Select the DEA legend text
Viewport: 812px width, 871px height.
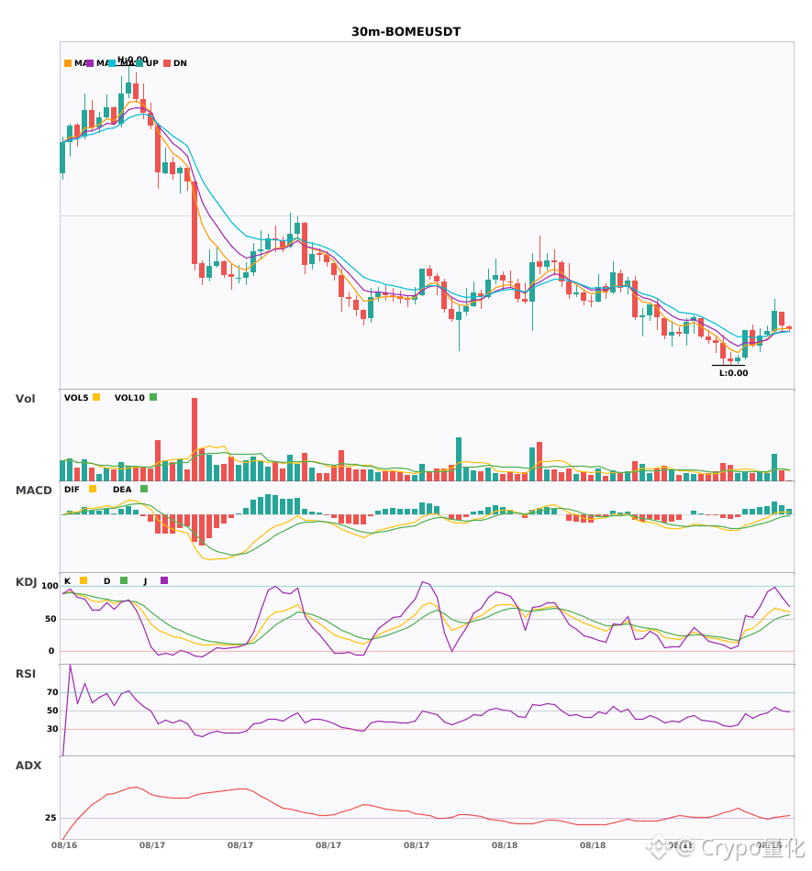122,490
